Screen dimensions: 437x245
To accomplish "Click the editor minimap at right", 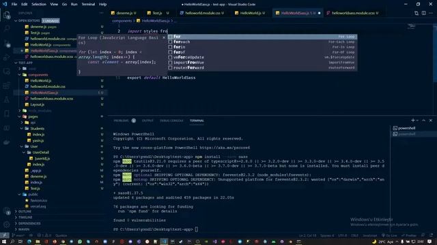I will click(x=412, y=27).
